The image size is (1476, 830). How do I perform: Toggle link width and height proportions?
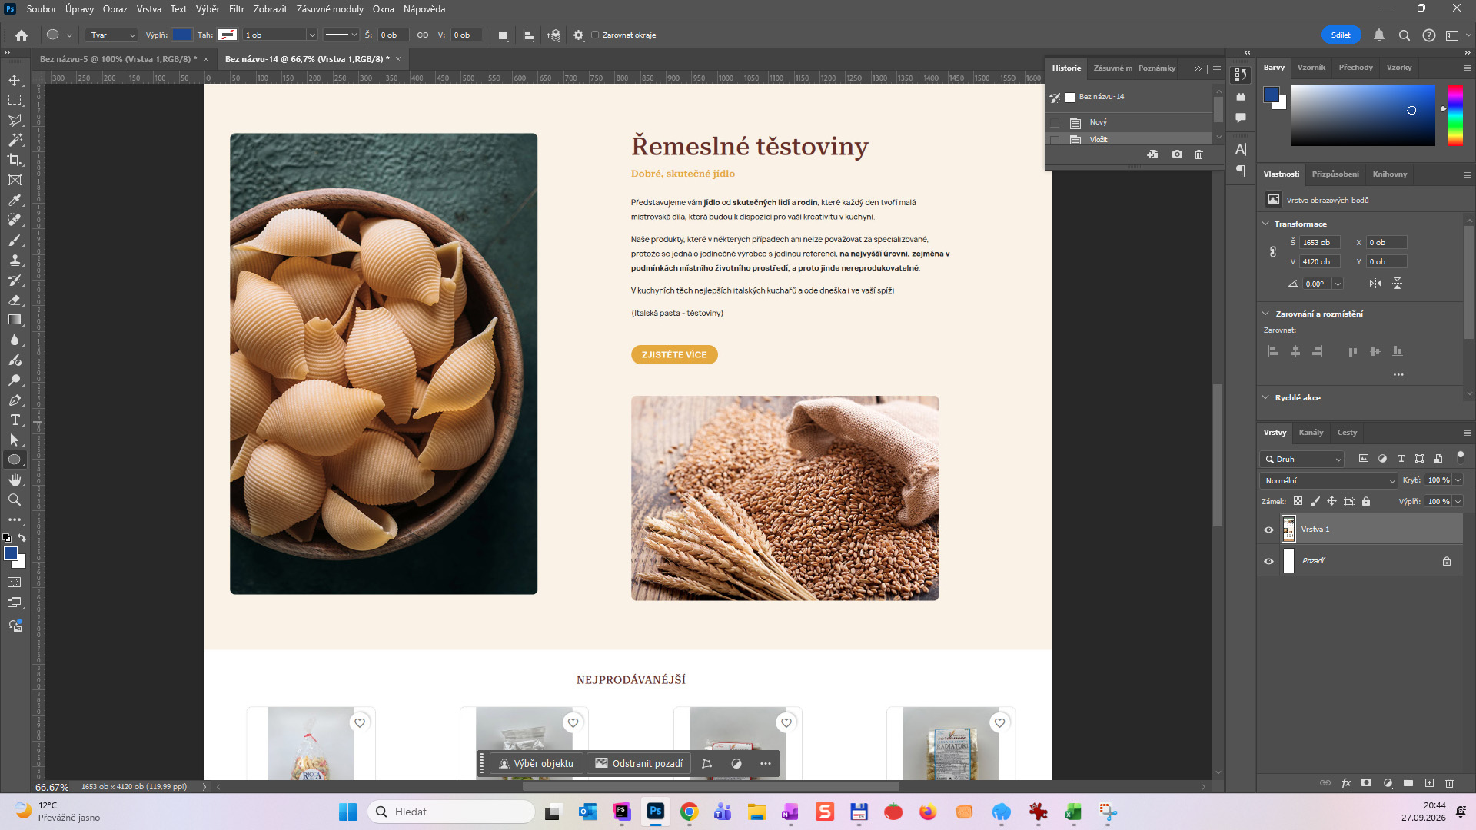pos(1273,252)
